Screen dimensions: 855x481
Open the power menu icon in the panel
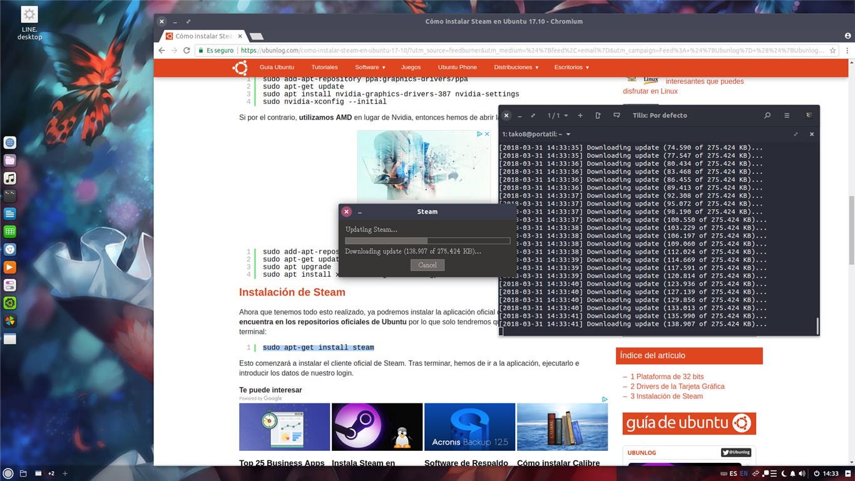[x=816, y=473]
